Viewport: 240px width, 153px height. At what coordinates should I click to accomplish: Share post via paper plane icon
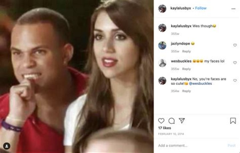(x=182, y=121)
